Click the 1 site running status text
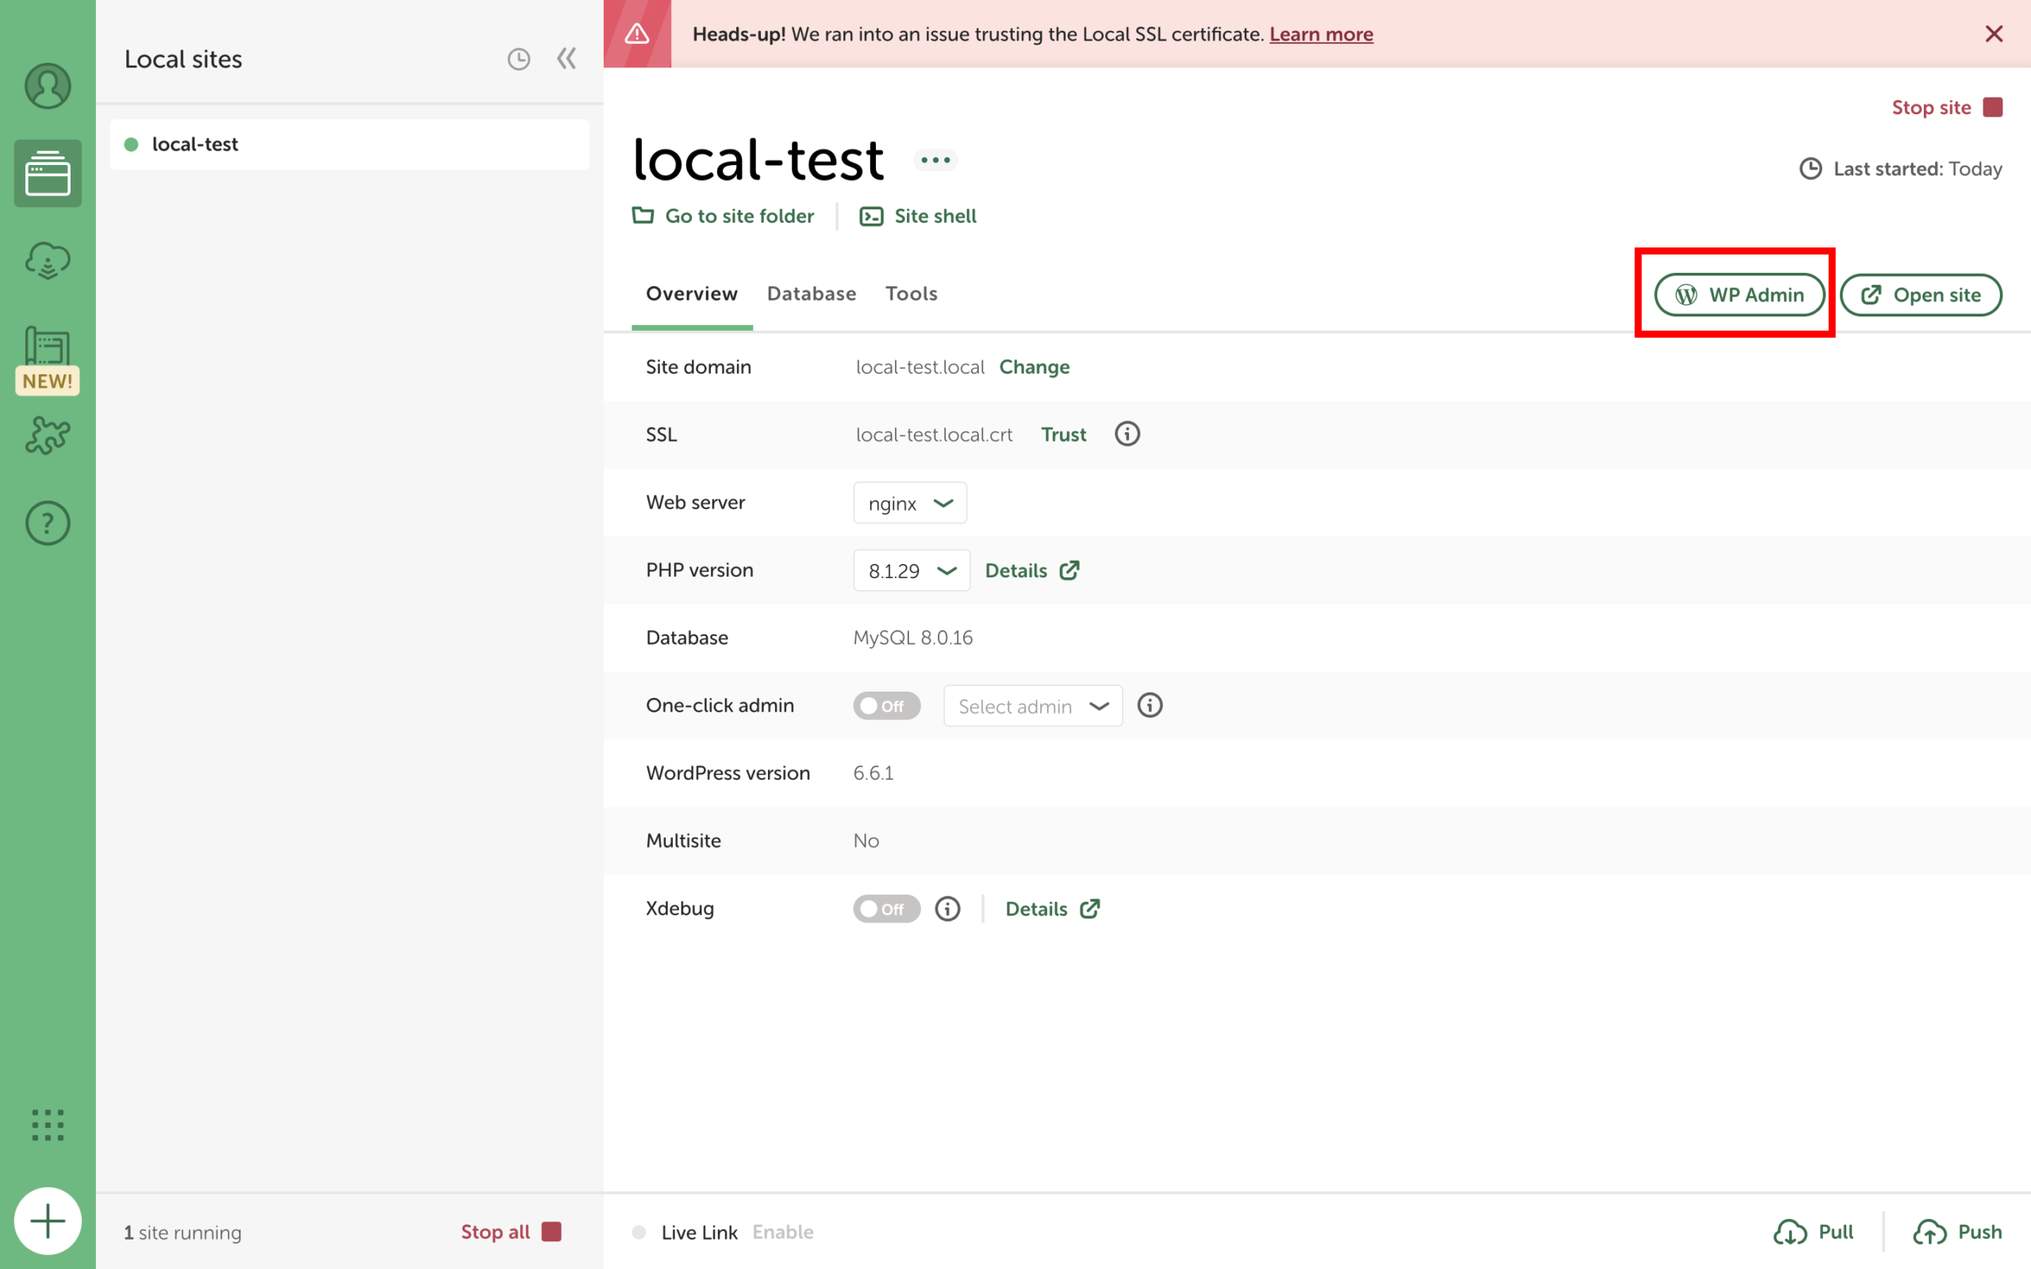Image resolution: width=2031 pixels, height=1269 pixels. (182, 1232)
